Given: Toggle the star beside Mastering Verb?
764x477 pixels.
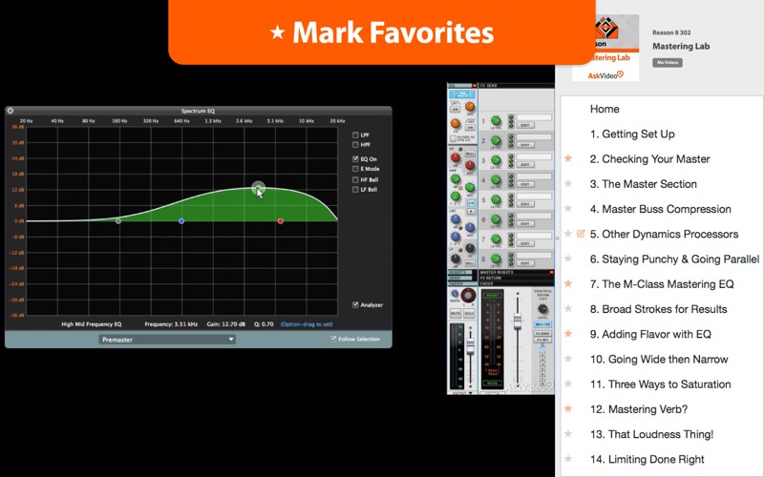Looking at the screenshot, I should point(568,409).
